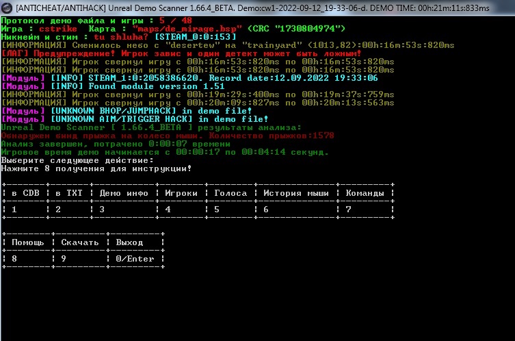Click the red '[ЛАГ] Предупреждение!' warning line
The image size is (515, 341).
click(x=181, y=53)
